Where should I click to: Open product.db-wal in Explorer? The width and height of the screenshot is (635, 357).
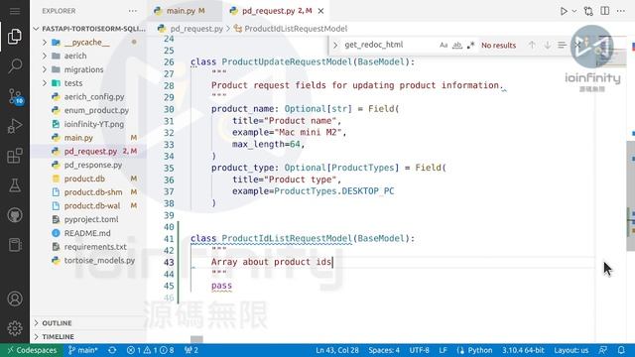[89, 205]
